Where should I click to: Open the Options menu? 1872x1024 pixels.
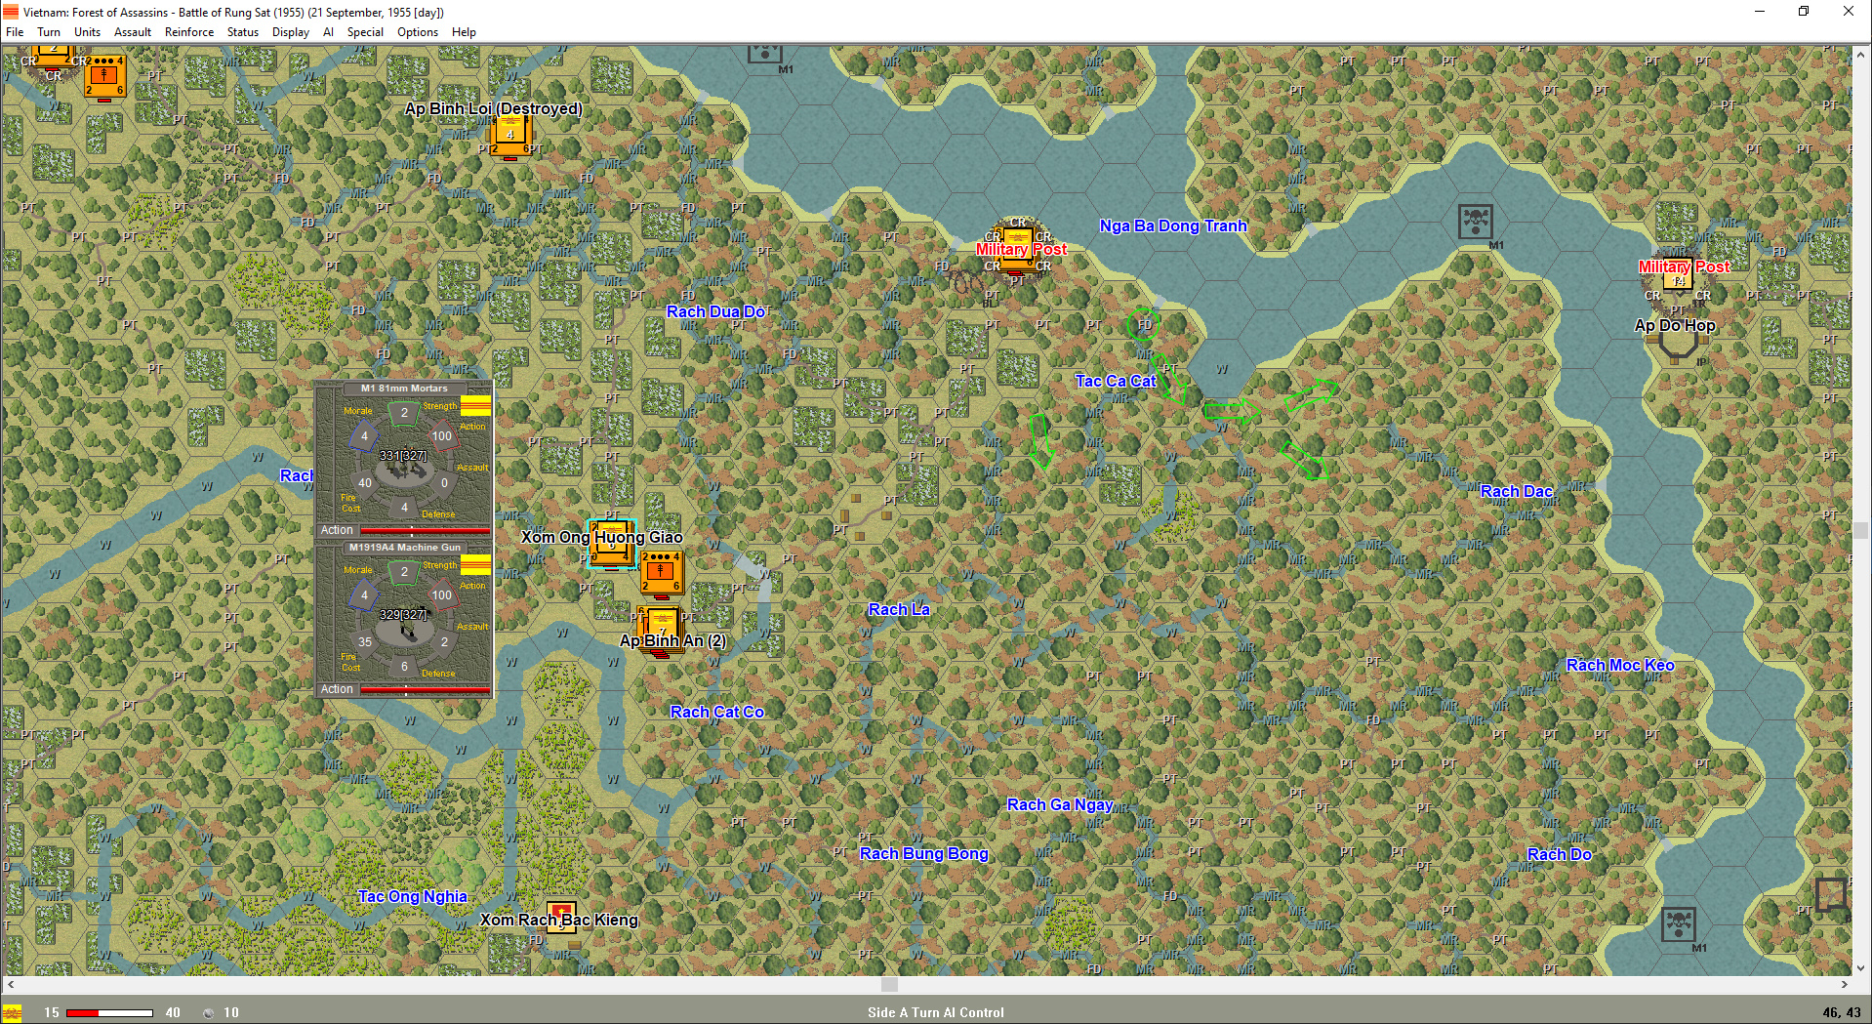418,32
